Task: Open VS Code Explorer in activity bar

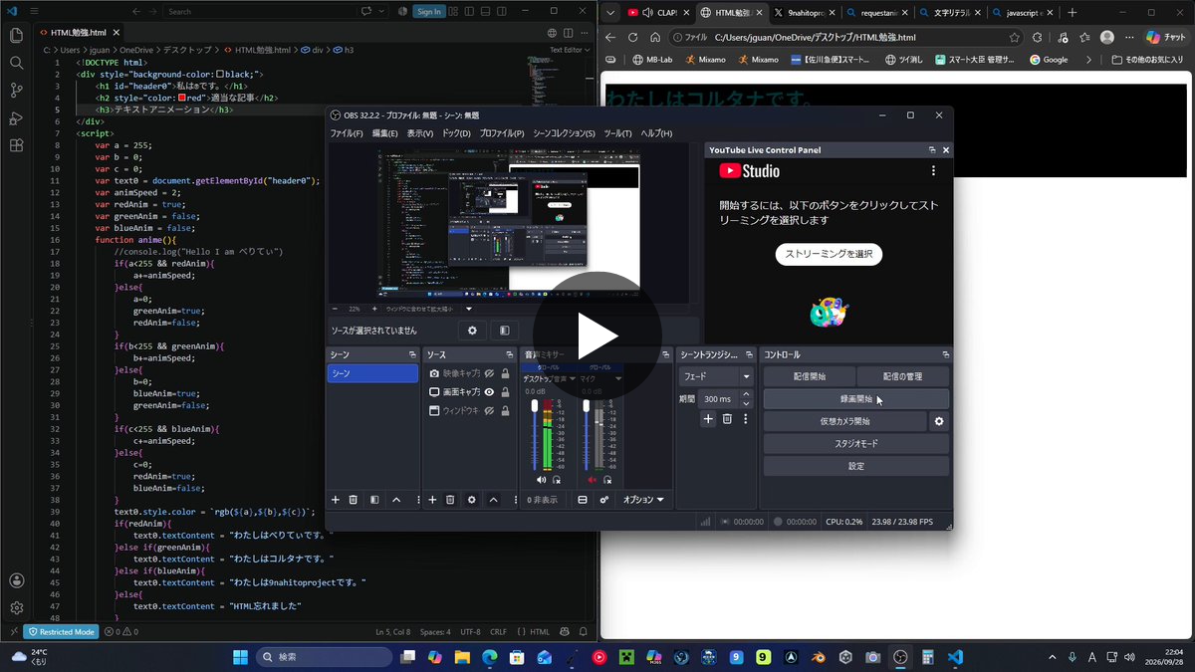Action: (x=16, y=35)
